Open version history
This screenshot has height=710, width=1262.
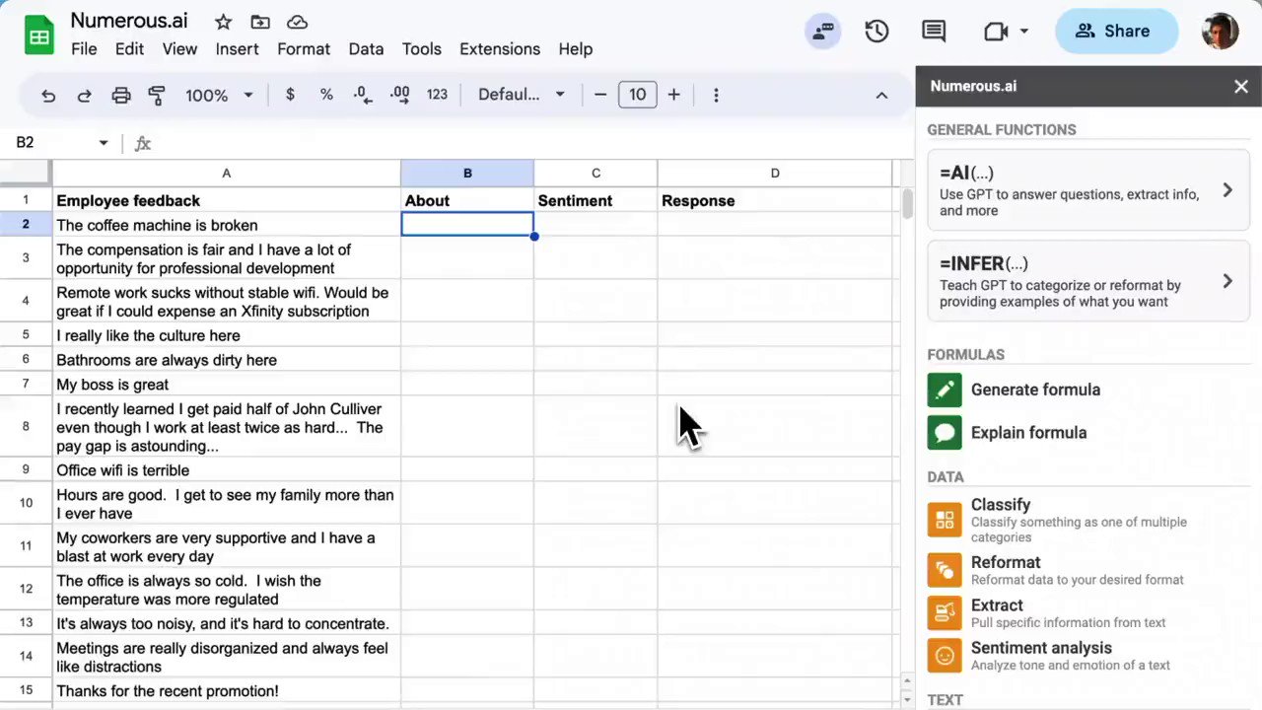click(x=876, y=31)
